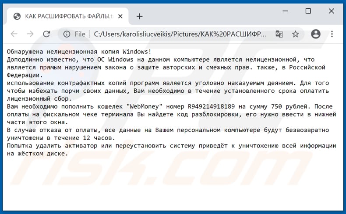Click the phrase "В случае отказа от оплаты"
Viewport: 346px width, 214px height.
(x=53, y=130)
